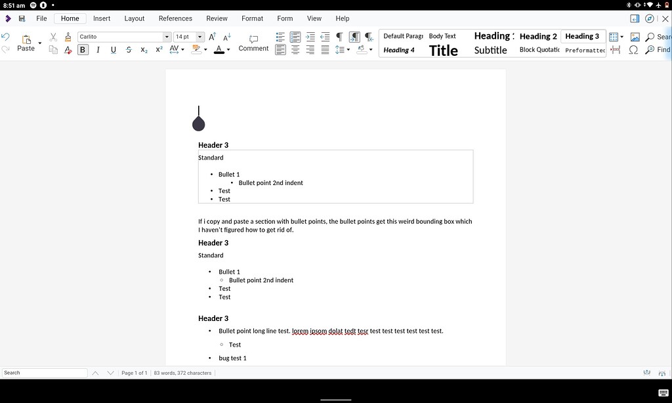Switch to the Review tab
This screenshot has width=672, height=403.
point(217,18)
